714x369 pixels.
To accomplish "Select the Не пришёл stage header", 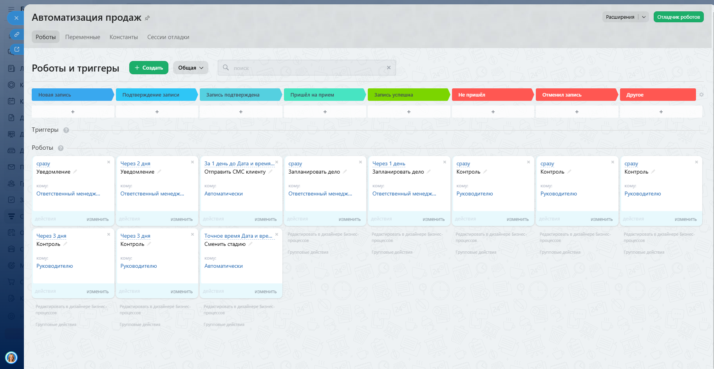I will click(x=493, y=95).
